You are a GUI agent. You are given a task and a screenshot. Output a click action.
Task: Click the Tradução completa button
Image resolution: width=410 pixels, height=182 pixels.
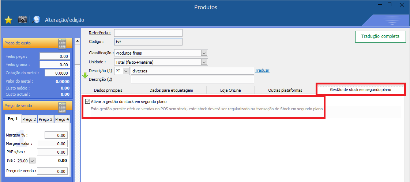(380, 36)
